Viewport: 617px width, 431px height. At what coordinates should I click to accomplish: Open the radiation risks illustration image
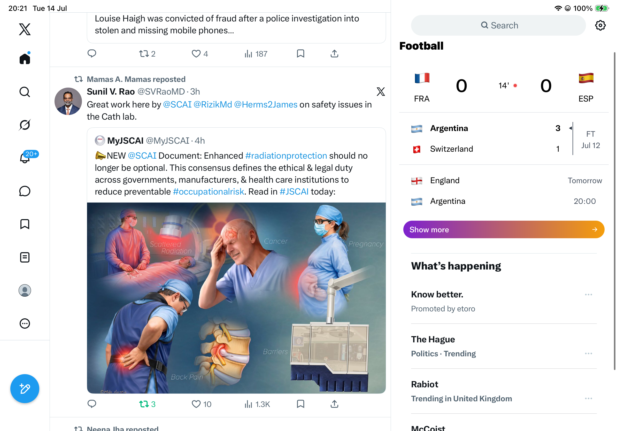click(x=236, y=298)
